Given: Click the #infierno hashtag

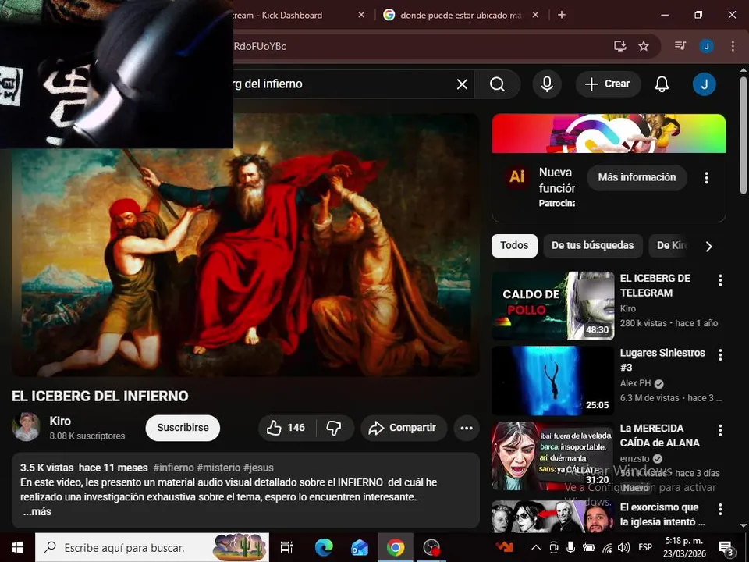Looking at the screenshot, I should coord(174,468).
